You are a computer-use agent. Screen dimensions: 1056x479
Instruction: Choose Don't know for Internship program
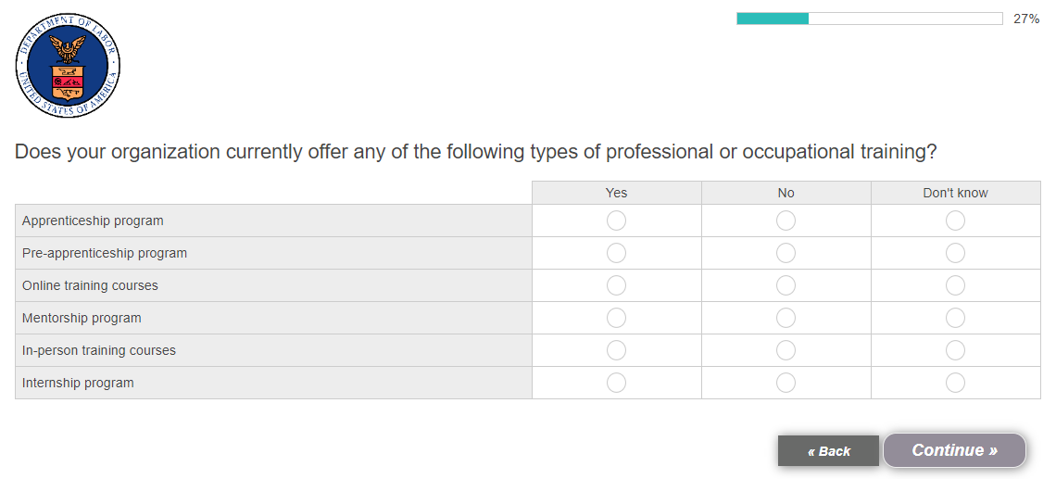(x=955, y=383)
